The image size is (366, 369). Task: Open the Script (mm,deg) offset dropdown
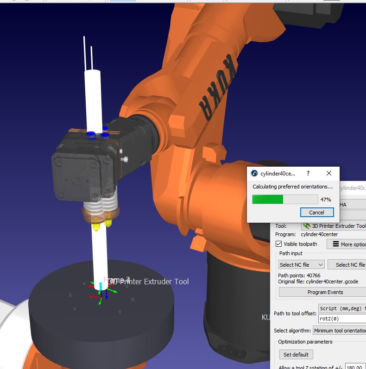342,308
